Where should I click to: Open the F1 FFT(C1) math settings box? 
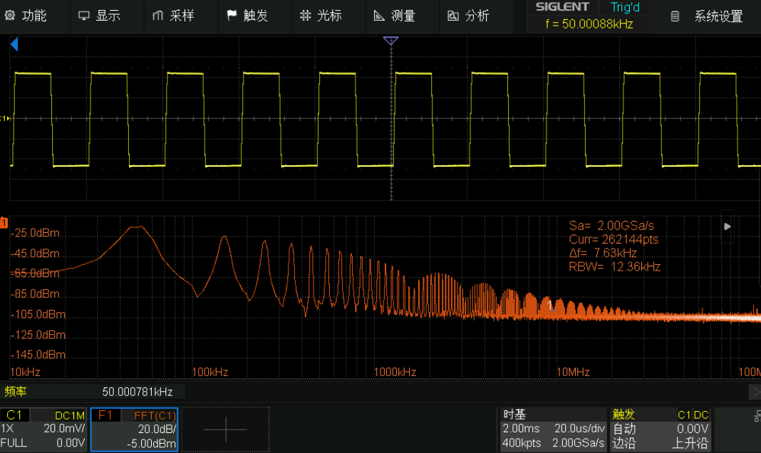[135, 429]
